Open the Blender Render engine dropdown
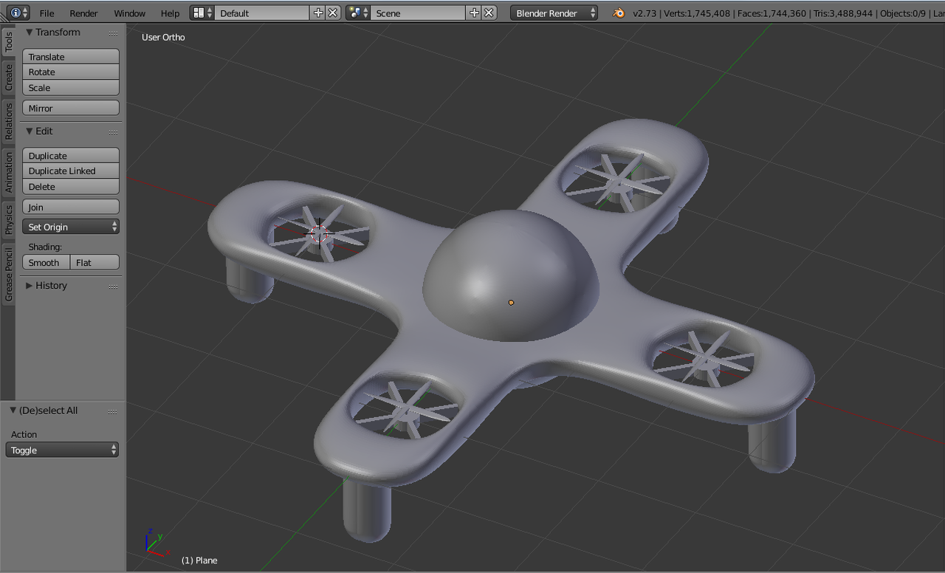This screenshot has width=945, height=573. (554, 13)
